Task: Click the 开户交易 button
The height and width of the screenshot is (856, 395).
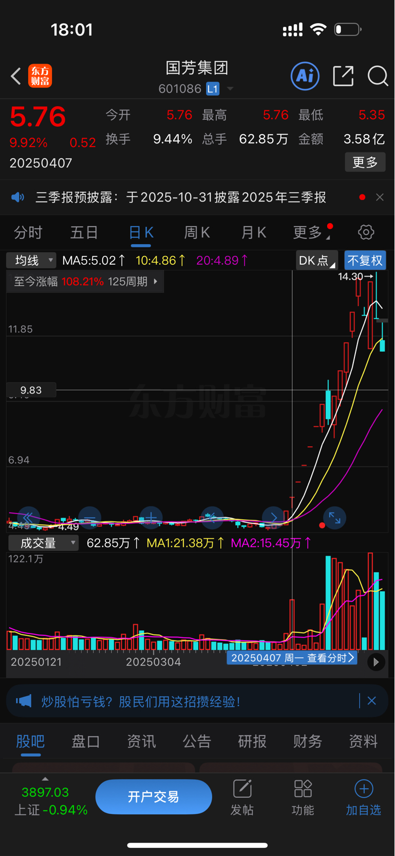Action: click(x=154, y=797)
